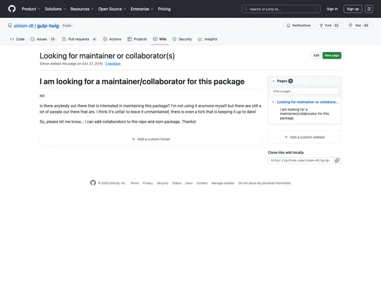Open the Open Source dropdown
This screenshot has width=381, height=283.
[112, 9]
